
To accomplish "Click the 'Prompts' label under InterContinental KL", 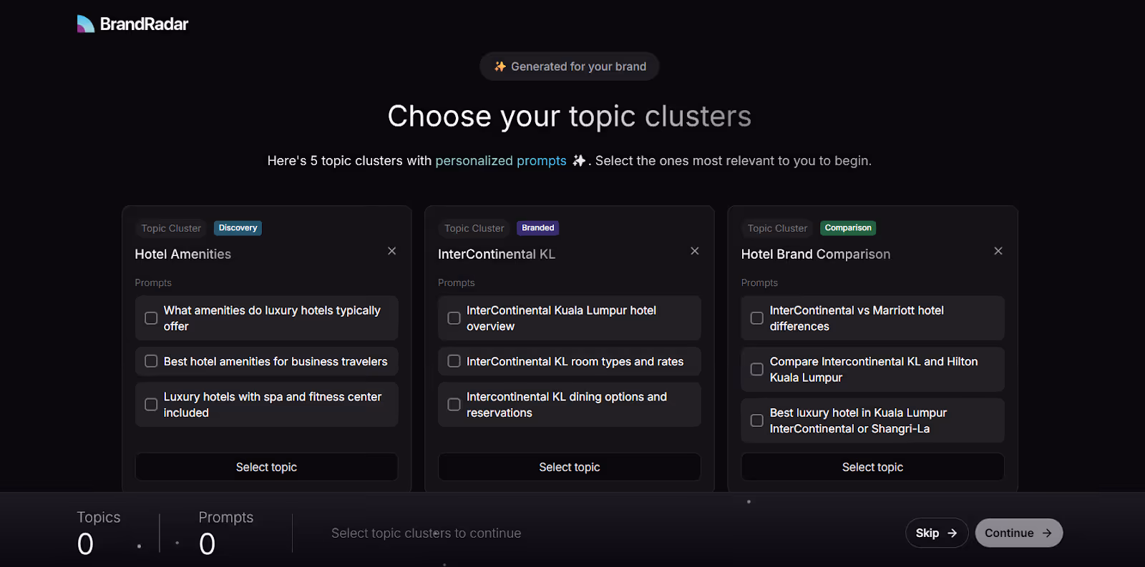I will pos(457,282).
